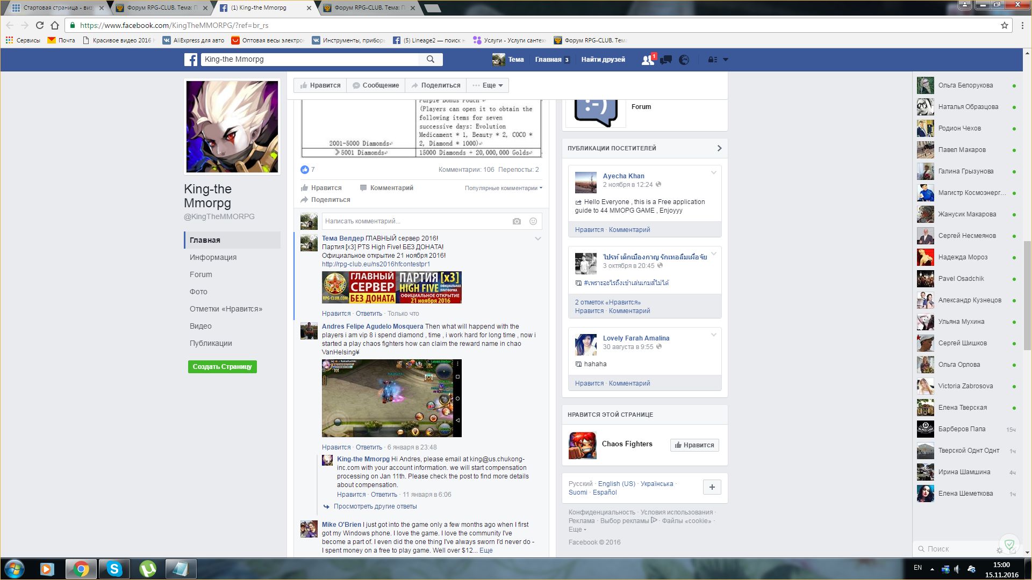The image size is (1032, 580).
Task: Click Создать Страницу green button
Action: point(222,367)
